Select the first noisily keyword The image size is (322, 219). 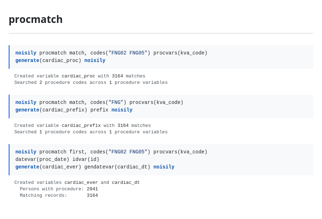point(26,53)
